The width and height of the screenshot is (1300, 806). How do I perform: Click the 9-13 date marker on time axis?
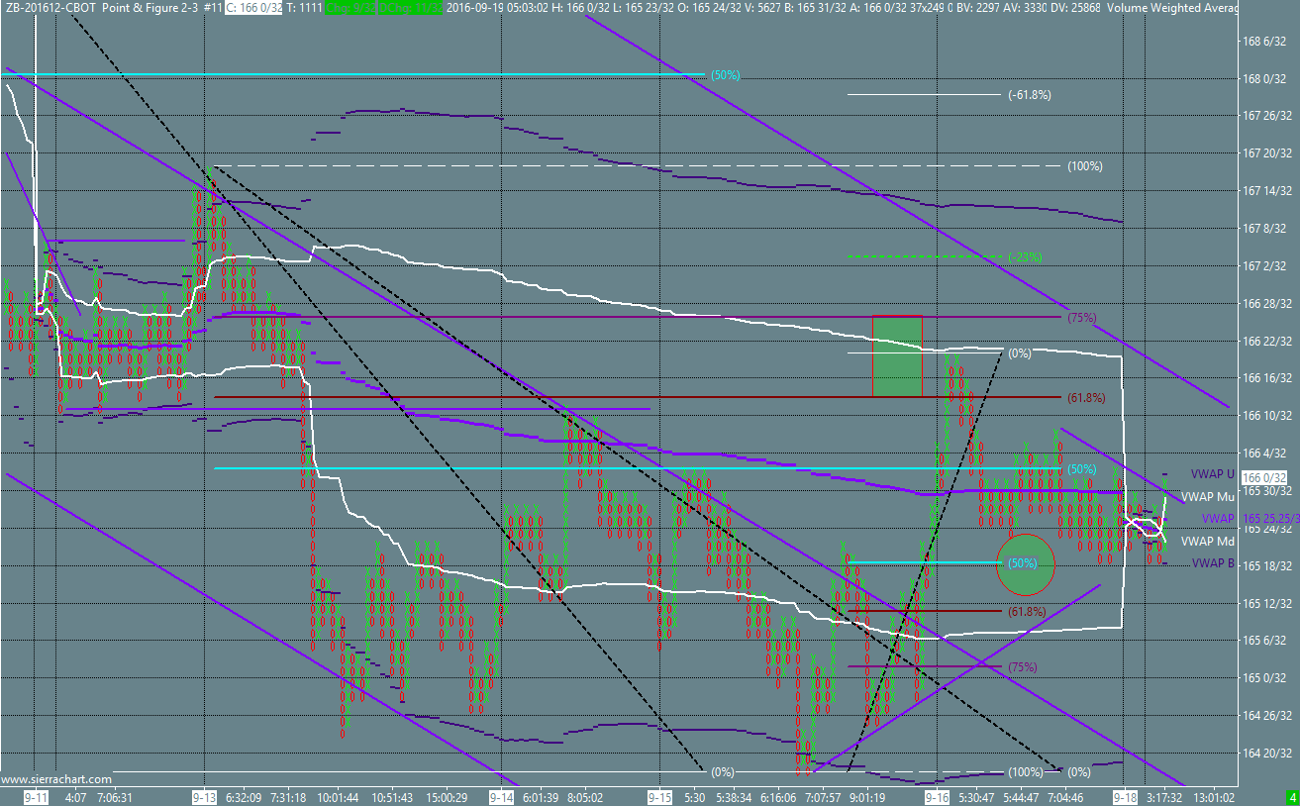point(204,797)
